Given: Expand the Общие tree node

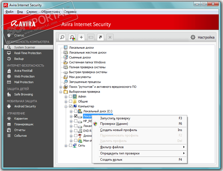Looking at the screenshot, I should [66, 102].
